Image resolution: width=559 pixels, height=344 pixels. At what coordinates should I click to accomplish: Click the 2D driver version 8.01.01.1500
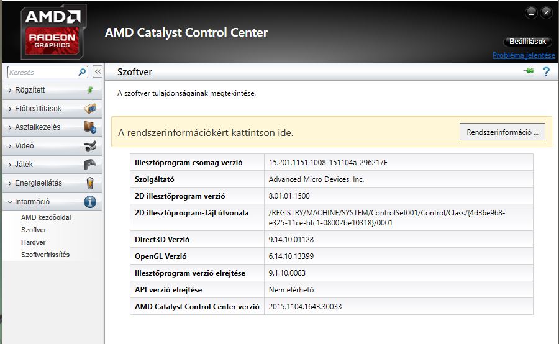click(289, 196)
